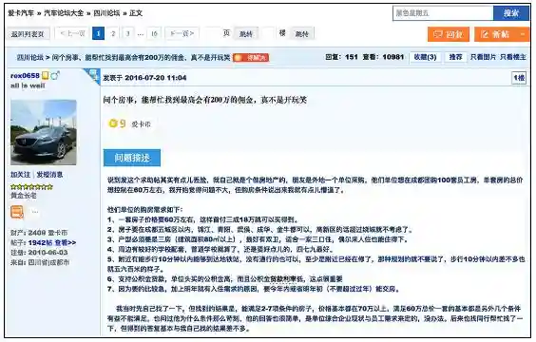Viewport: 536px width, 342px height.
Task: Jump to page 16 of the thread
Action: pyautogui.click(x=154, y=33)
